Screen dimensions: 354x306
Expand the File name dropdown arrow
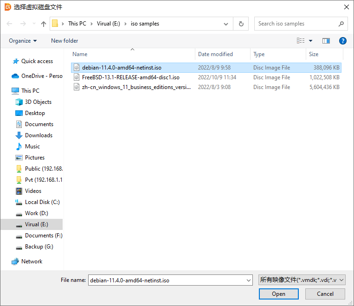(249, 280)
